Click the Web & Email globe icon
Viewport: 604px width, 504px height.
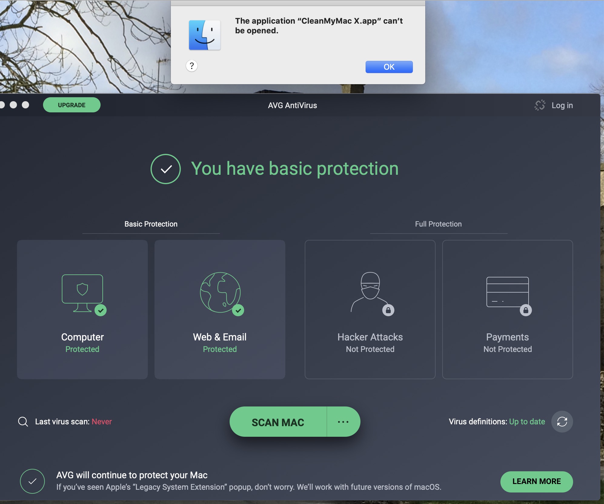tap(220, 292)
